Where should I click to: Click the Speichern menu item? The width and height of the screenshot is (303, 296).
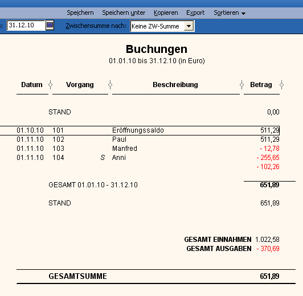(x=80, y=13)
